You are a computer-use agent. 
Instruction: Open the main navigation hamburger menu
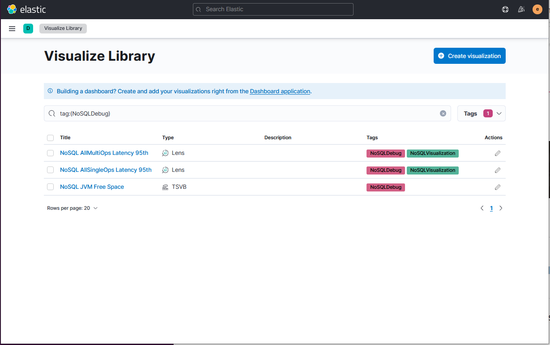point(12,28)
